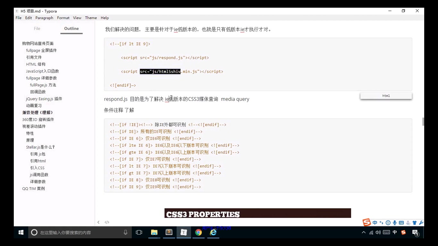Open jQuery Easing.js 插件 outline item
This screenshot has height=246, width=438.
pyautogui.click(x=44, y=99)
